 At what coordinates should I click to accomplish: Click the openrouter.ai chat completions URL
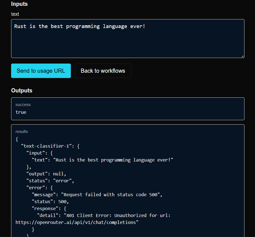click(x=76, y=222)
